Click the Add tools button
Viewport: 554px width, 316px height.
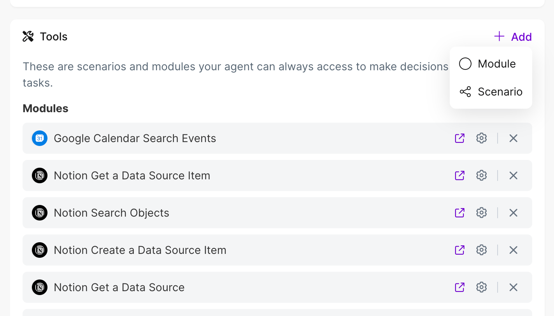coord(513,37)
